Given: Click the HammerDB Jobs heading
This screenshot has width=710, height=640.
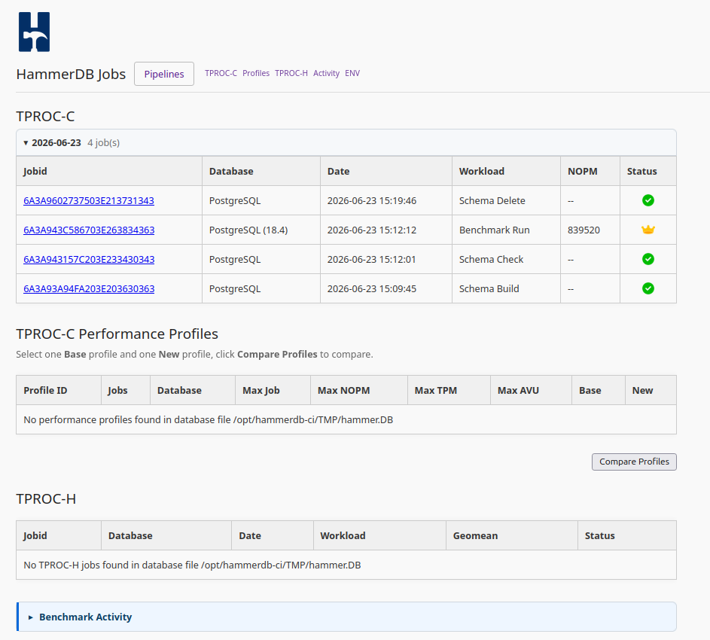Looking at the screenshot, I should point(71,74).
